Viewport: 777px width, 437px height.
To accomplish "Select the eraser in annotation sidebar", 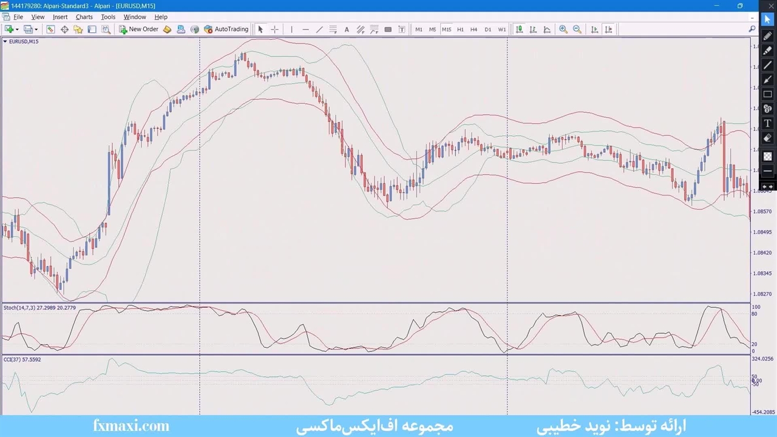I will tap(767, 138).
